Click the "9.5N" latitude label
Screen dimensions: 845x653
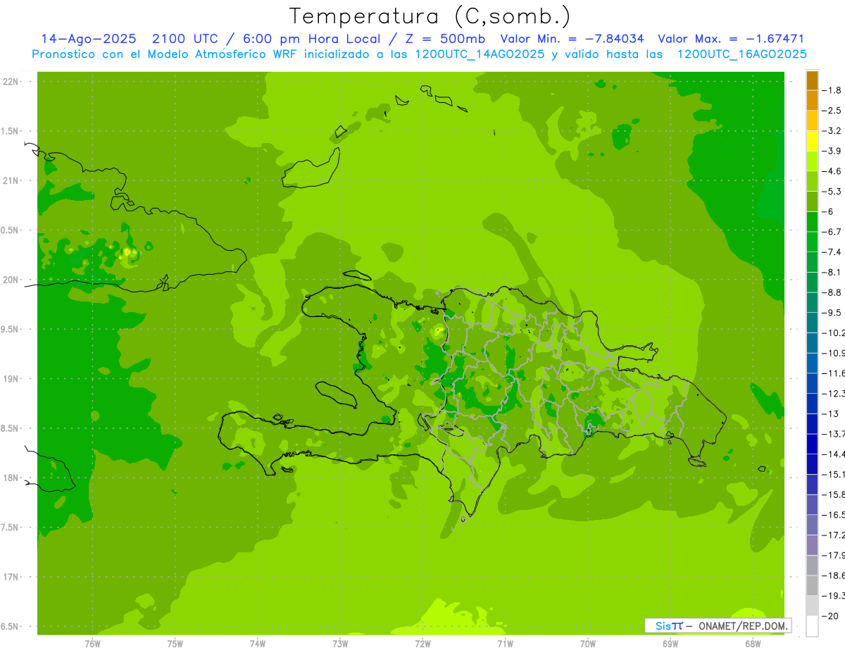click(11, 329)
